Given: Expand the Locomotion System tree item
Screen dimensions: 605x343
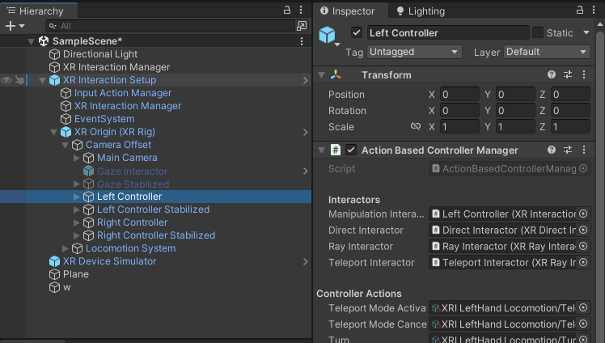Looking at the screenshot, I should pyautogui.click(x=66, y=248).
